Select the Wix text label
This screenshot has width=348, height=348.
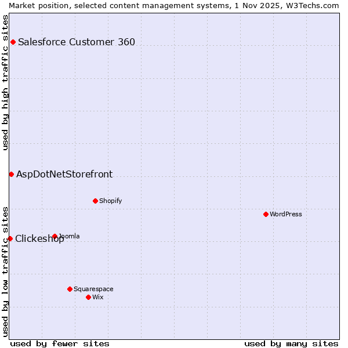98,297
